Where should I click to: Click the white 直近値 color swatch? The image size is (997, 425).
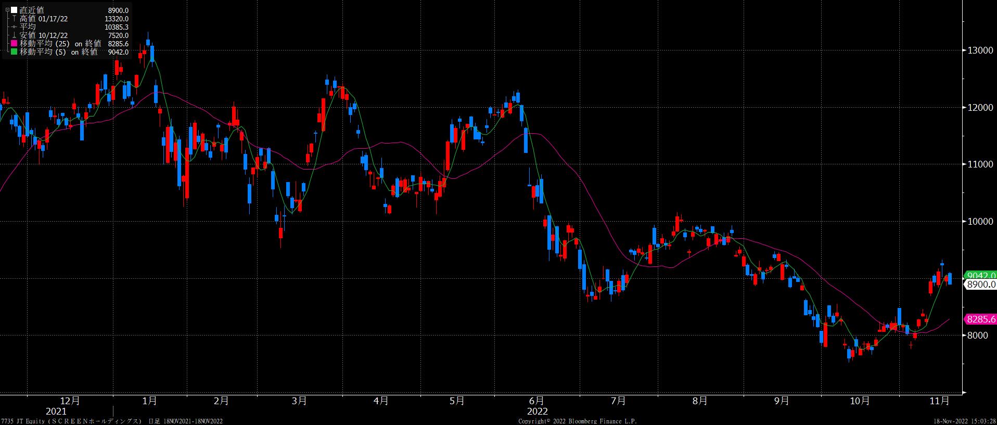click(x=14, y=10)
